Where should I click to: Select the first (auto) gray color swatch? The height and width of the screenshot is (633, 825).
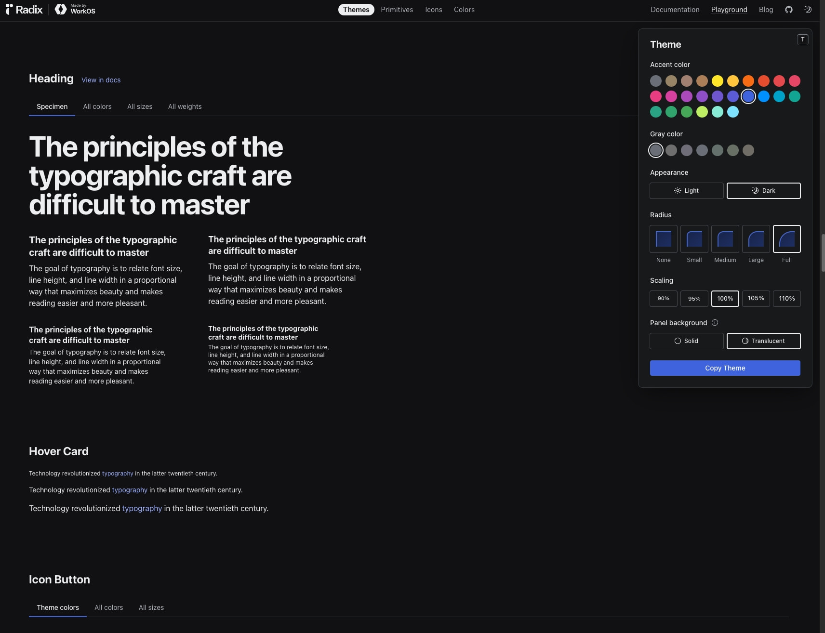click(x=655, y=150)
